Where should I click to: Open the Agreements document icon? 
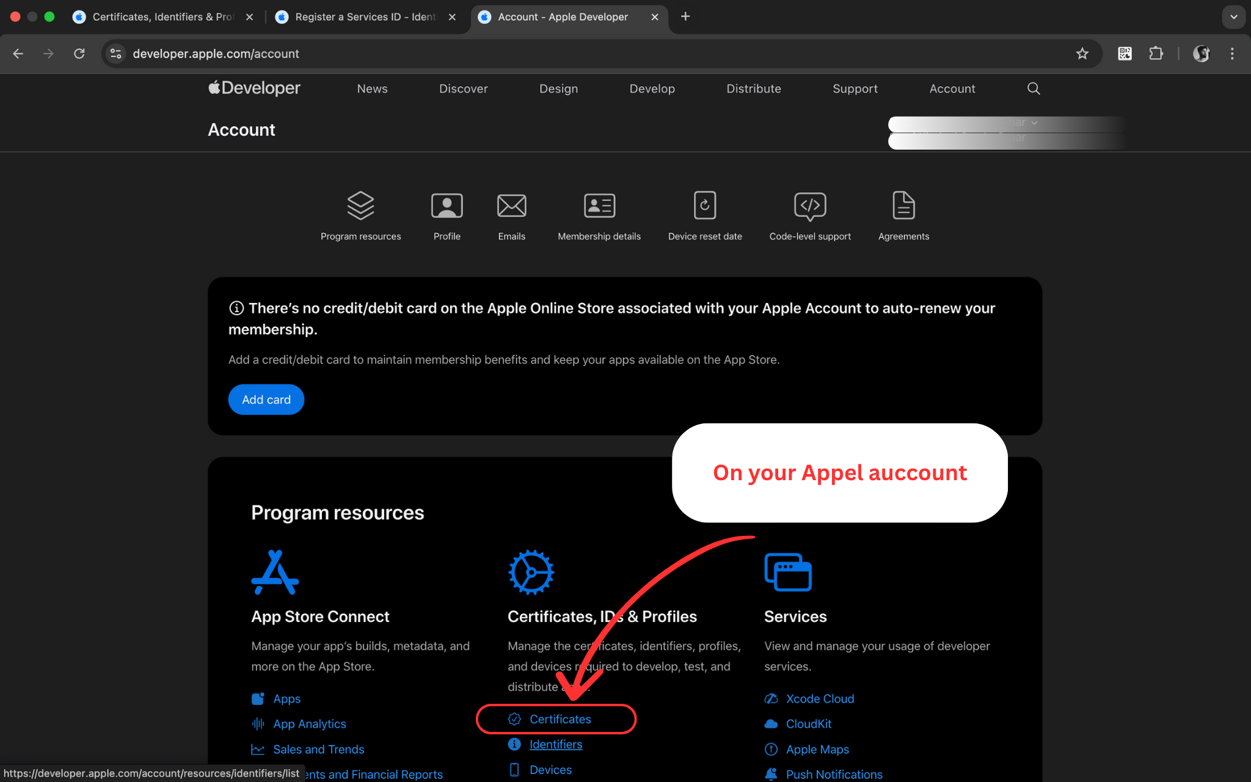(x=903, y=206)
